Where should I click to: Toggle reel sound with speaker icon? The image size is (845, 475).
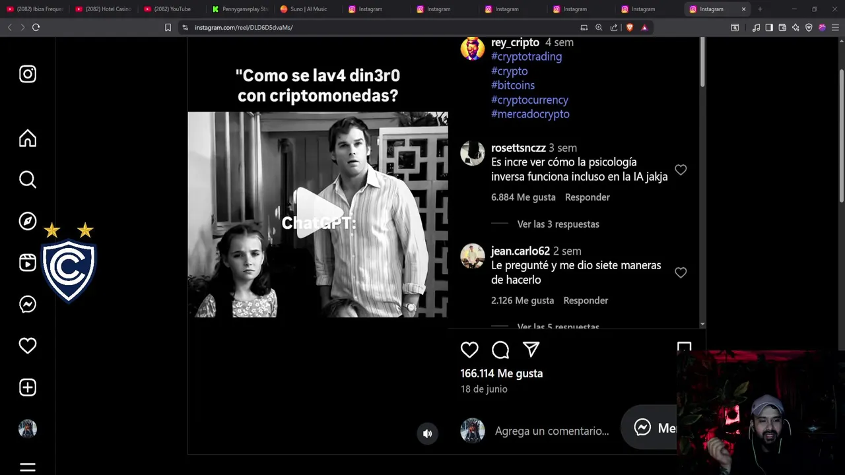click(427, 433)
